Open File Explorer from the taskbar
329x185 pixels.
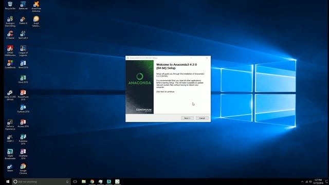[83, 181]
